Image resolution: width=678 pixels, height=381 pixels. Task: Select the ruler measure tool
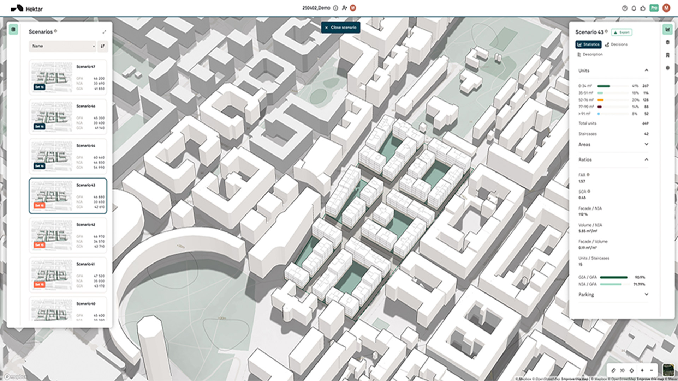coord(613,370)
